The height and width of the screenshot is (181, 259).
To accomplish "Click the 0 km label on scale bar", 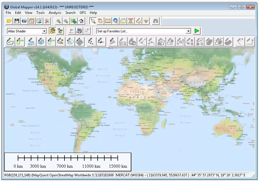I will (x=18, y=166).
